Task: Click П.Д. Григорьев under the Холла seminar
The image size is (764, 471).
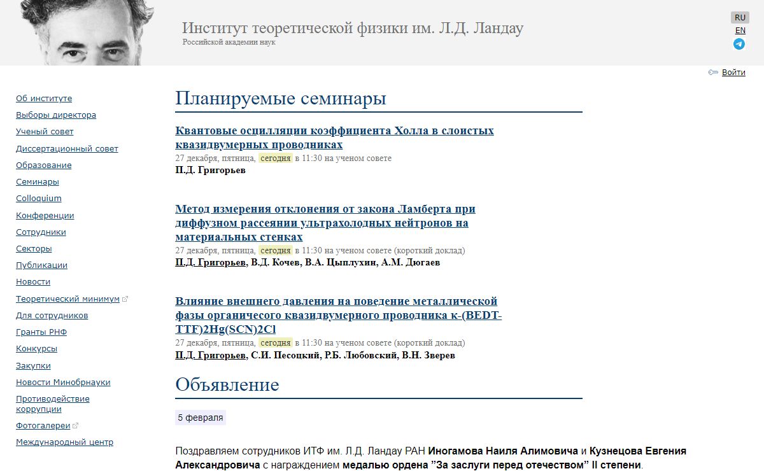Action: pyautogui.click(x=211, y=170)
